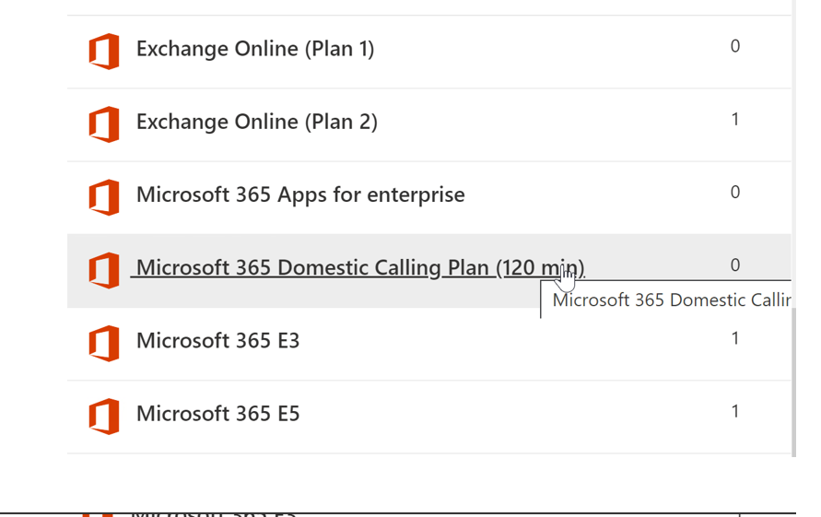
Task: Click the count value for Exchange Online (Plan 2)
Action: point(734,119)
